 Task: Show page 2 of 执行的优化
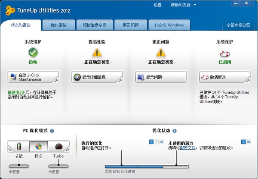pyautogui.click(x=157, y=142)
